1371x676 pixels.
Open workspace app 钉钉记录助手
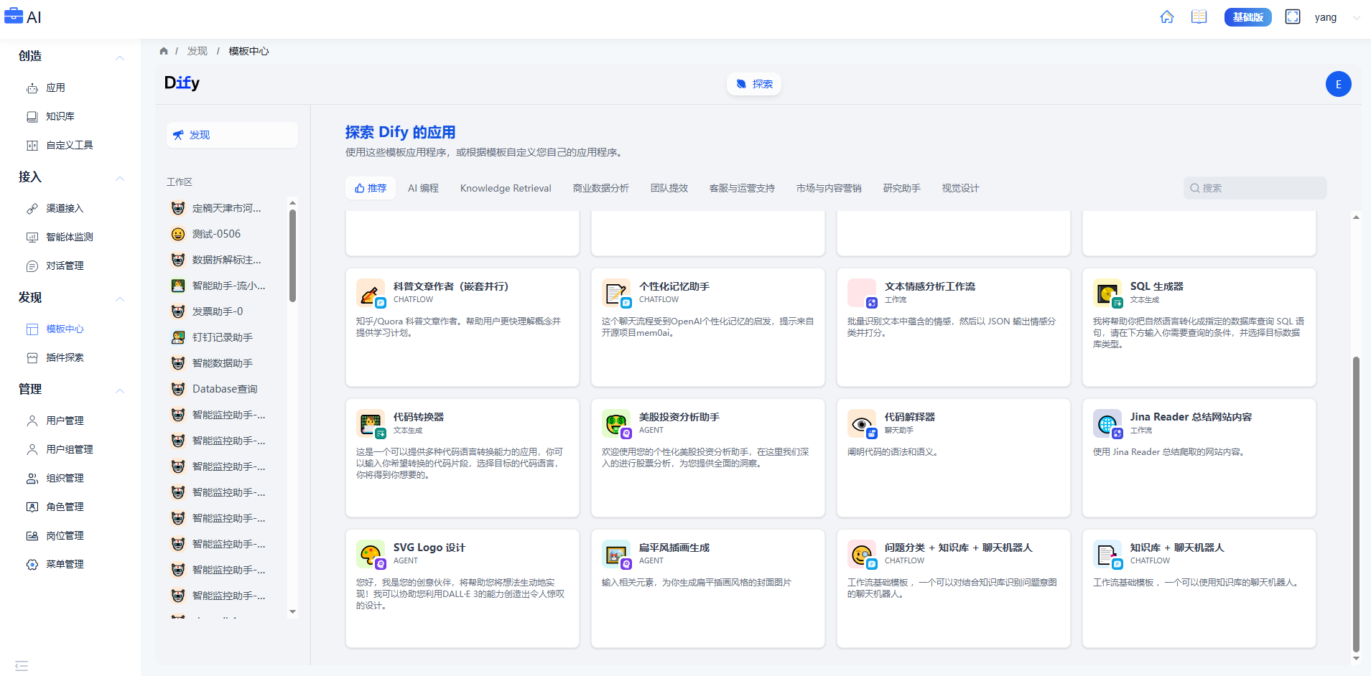(x=226, y=337)
